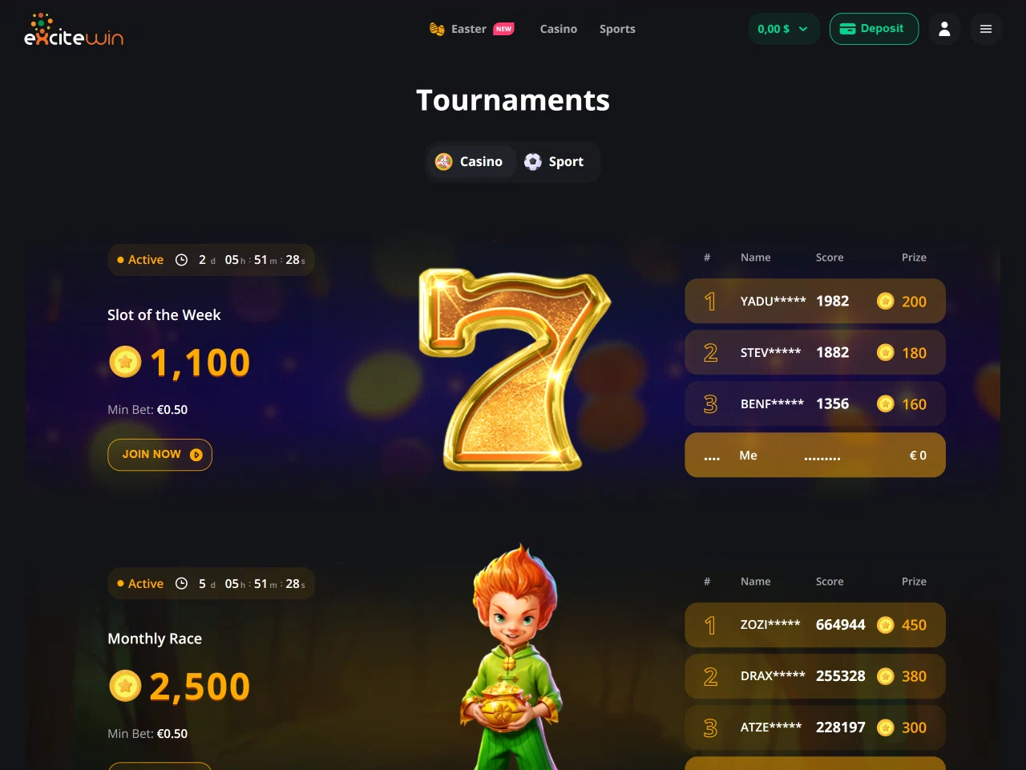The width and height of the screenshot is (1026, 770).
Task: Open the user account profile icon
Action: [x=944, y=29]
